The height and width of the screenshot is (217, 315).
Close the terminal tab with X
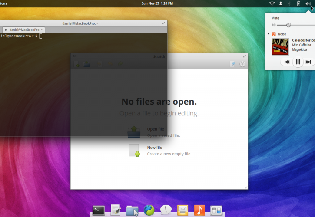click(6, 30)
